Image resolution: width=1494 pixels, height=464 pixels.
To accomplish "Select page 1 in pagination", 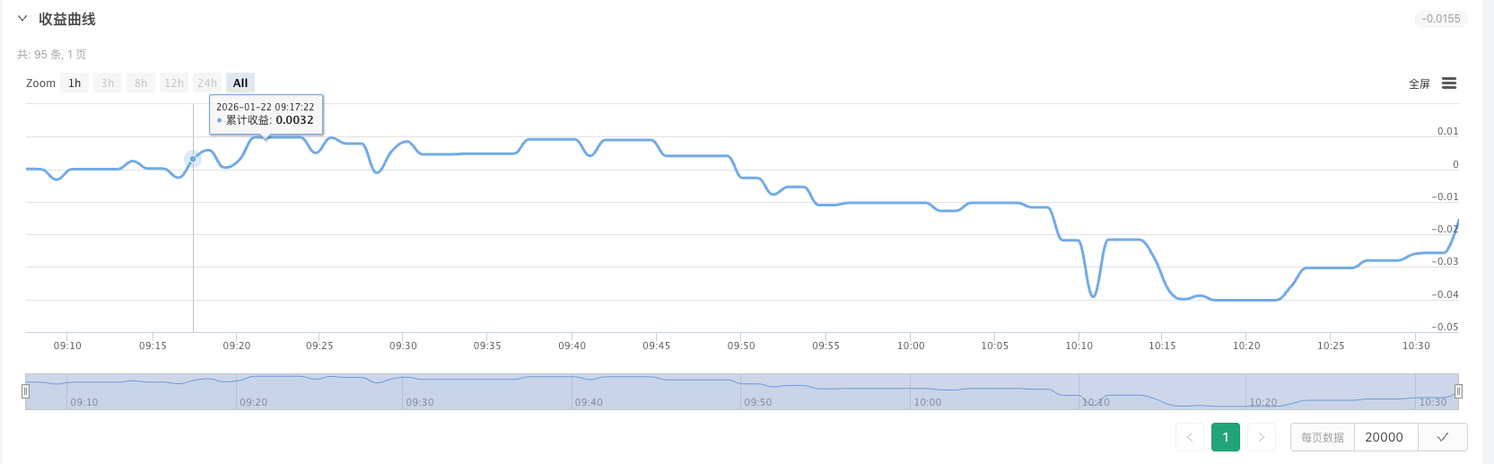I will (1225, 437).
